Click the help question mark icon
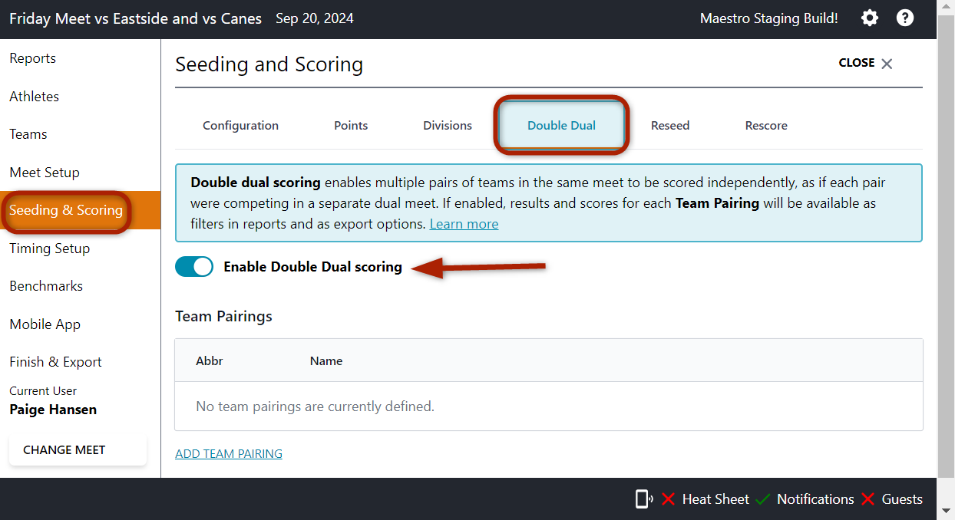 (x=905, y=18)
